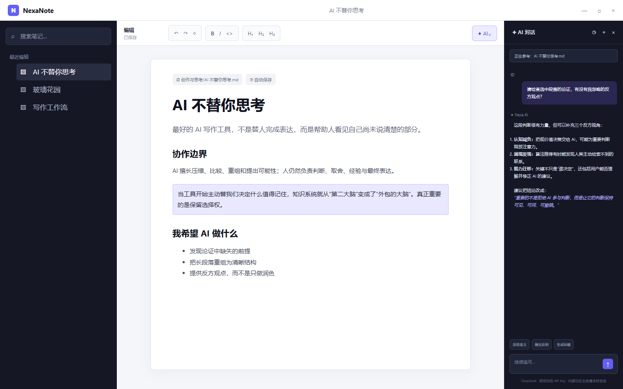The width and height of the screenshot is (623, 389).
Task: Click the undo arrow in the toolbar
Action: (176, 33)
